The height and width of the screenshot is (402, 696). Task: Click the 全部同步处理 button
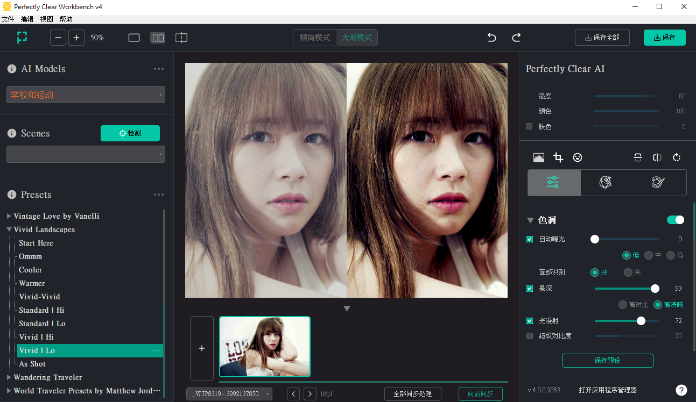pyautogui.click(x=413, y=394)
